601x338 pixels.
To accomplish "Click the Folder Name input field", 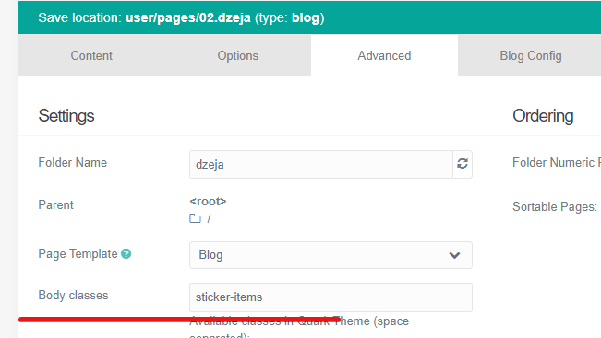I will pyautogui.click(x=321, y=165).
